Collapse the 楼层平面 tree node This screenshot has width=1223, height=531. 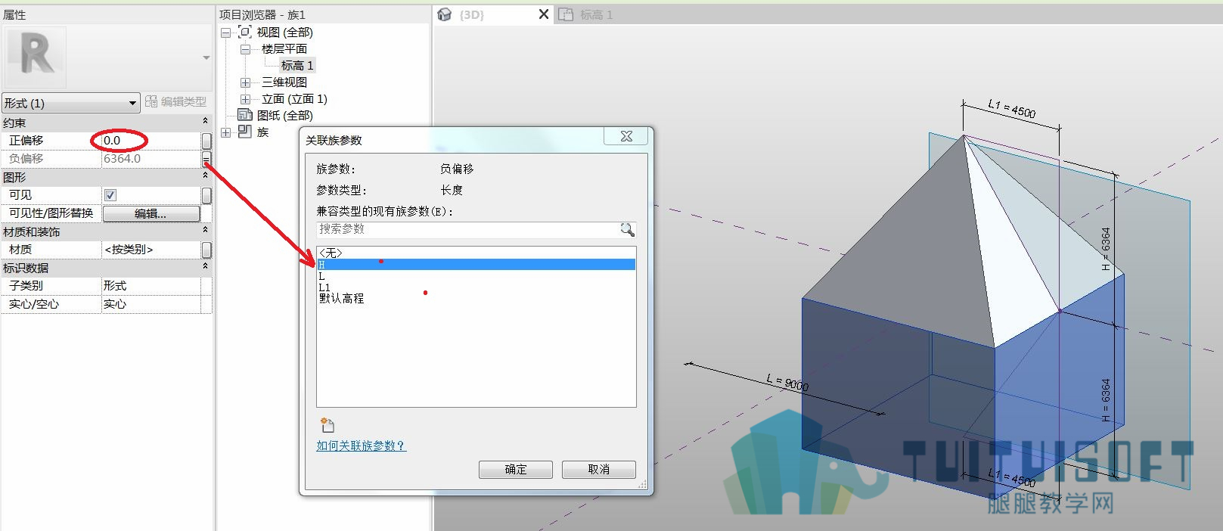pyautogui.click(x=245, y=49)
